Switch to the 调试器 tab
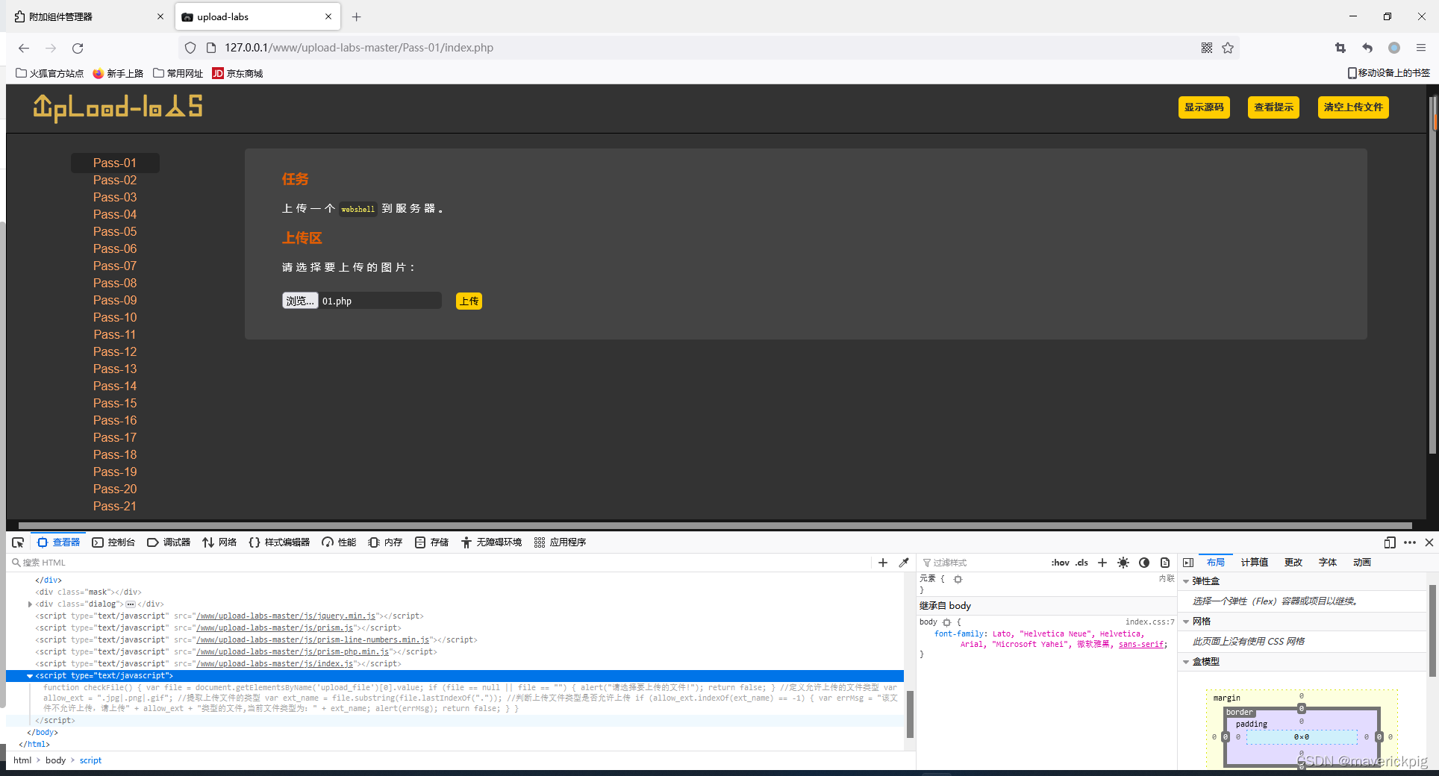The width and height of the screenshot is (1439, 776). [169, 542]
